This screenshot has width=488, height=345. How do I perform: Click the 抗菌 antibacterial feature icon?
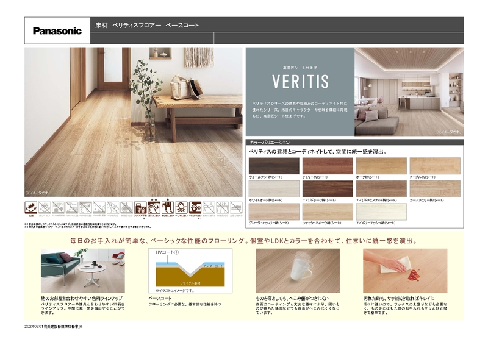click(30, 208)
